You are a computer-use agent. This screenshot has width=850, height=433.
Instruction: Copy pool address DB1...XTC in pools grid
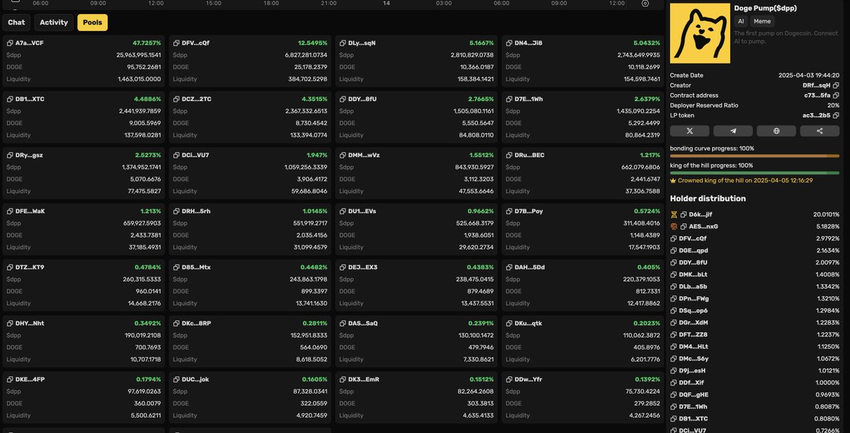tap(9, 99)
